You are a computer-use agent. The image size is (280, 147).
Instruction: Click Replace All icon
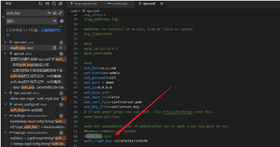point(62,21)
